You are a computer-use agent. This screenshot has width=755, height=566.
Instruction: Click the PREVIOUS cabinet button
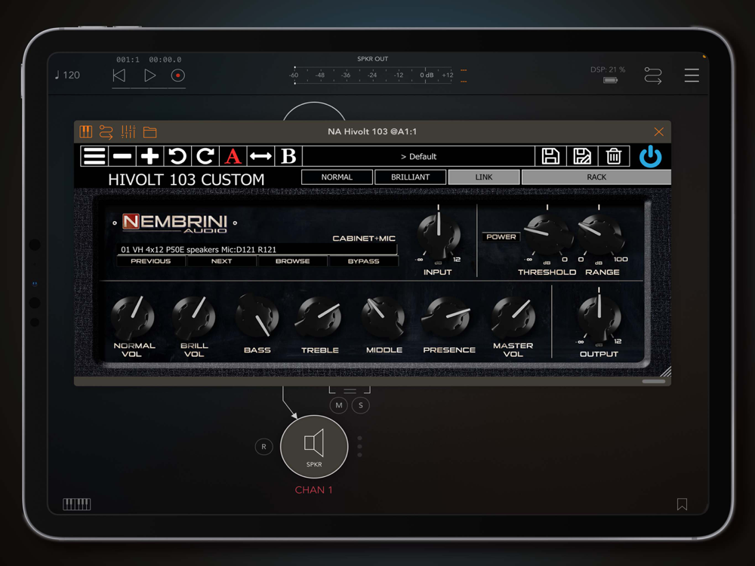(x=151, y=261)
